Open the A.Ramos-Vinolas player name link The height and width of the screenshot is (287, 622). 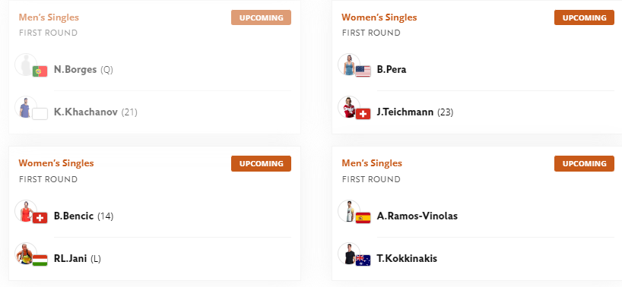pos(417,216)
